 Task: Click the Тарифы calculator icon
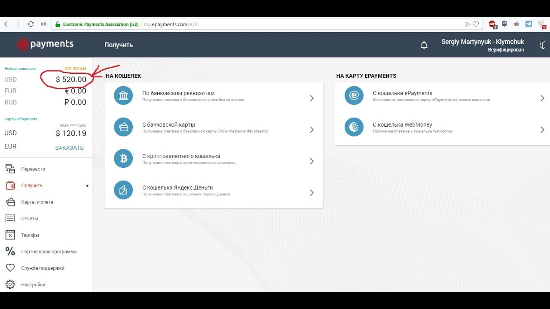[x=10, y=235]
